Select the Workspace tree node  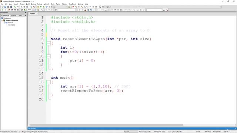[x=7, y=18]
